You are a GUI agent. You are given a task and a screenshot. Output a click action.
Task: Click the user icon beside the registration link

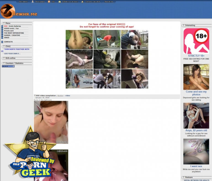coord(33,2)
